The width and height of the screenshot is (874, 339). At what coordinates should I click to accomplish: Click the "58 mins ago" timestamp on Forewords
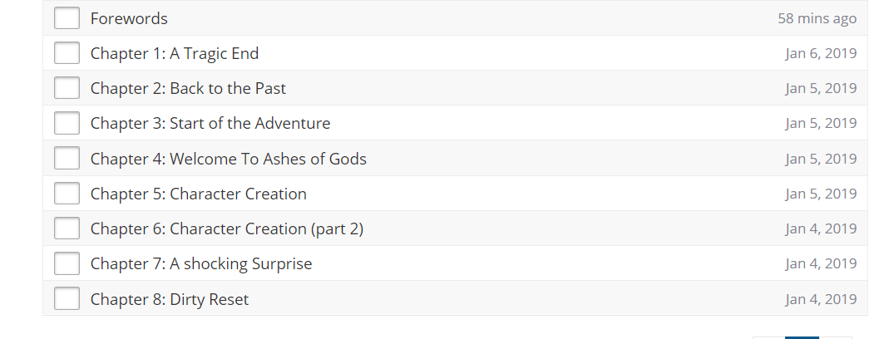click(x=817, y=18)
